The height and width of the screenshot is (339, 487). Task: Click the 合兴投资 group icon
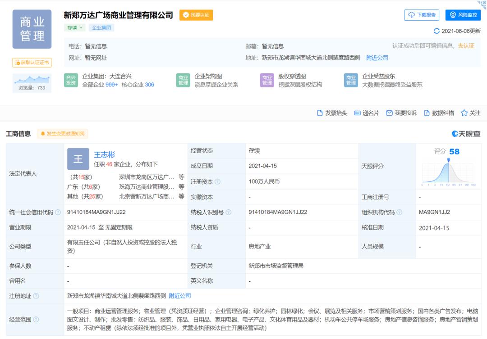[x=71, y=80]
